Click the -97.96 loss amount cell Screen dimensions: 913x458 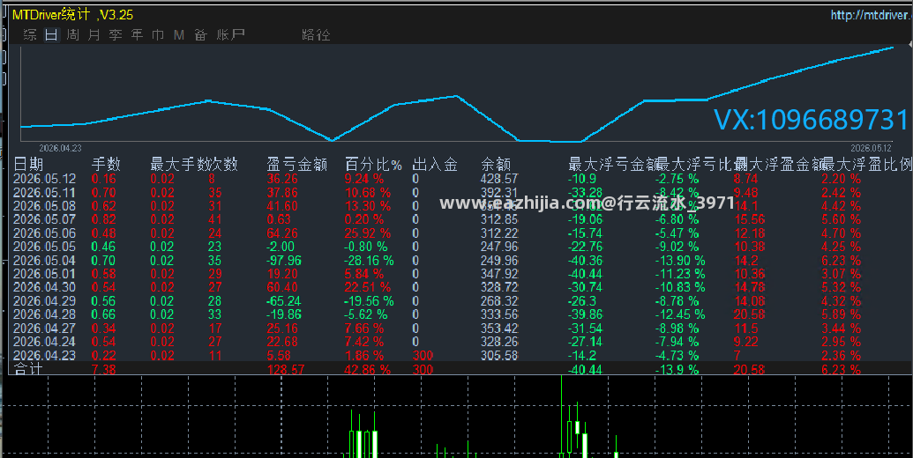click(283, 261)
